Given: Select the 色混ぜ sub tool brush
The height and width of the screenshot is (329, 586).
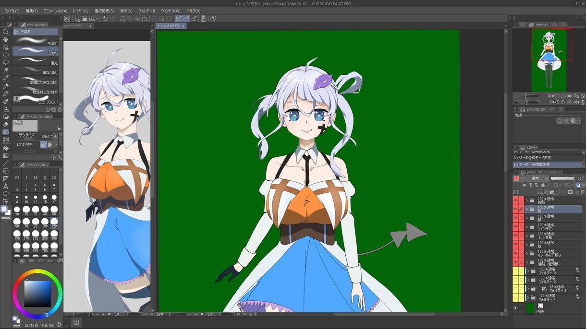Looking at the screenshot, I should pyautogui.click(x=36, y=41).
